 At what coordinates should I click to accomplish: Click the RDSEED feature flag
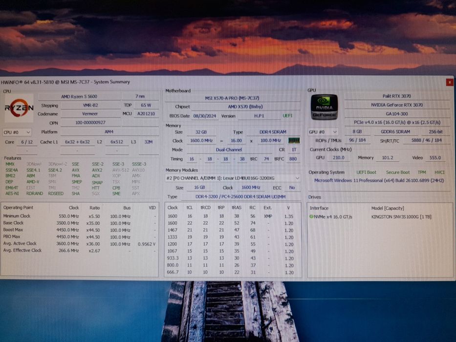(56, 193)
